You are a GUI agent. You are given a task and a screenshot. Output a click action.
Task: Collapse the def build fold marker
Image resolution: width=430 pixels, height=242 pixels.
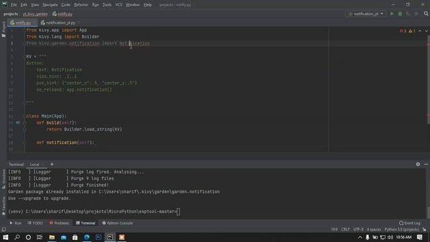pos(24,122)
